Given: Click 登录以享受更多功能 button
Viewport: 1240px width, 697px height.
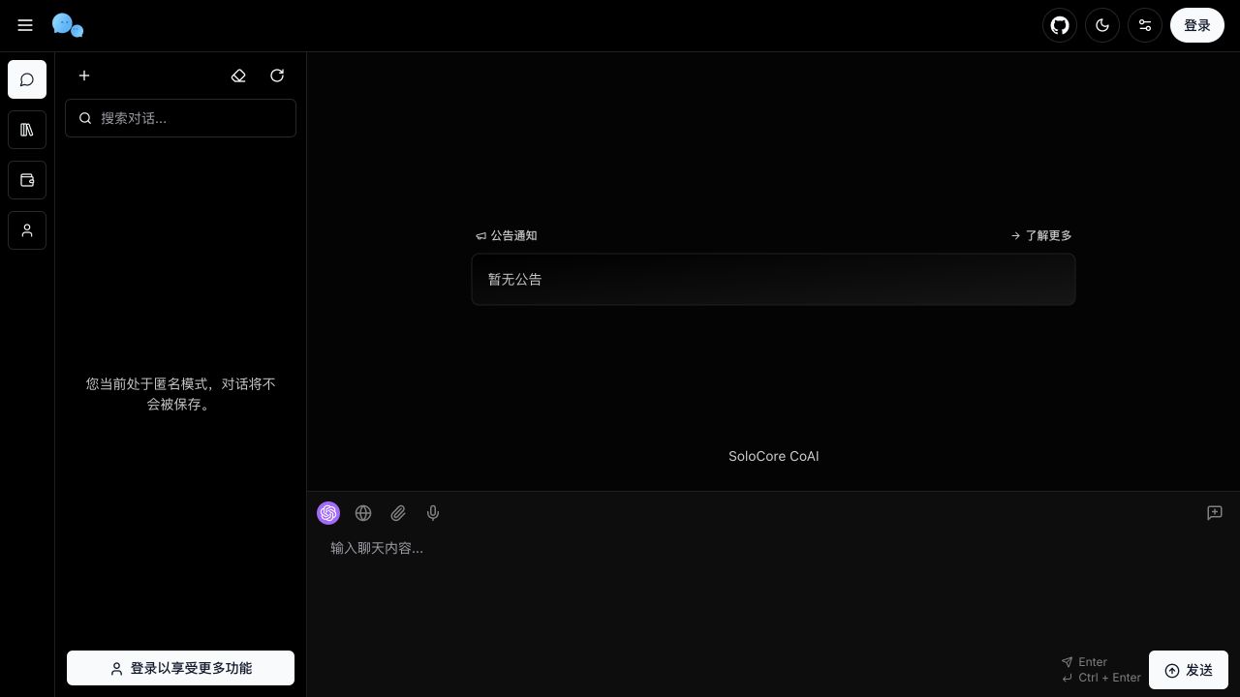Looking at the screenshot, I should tap(180, 668).
